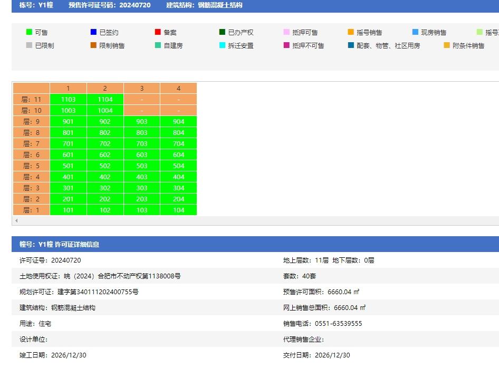
Task: Click the 预售许可证号码 header text
Action: (x=110, y=5)
